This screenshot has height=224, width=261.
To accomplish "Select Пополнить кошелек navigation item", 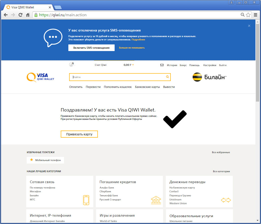I will pos(118,87).
